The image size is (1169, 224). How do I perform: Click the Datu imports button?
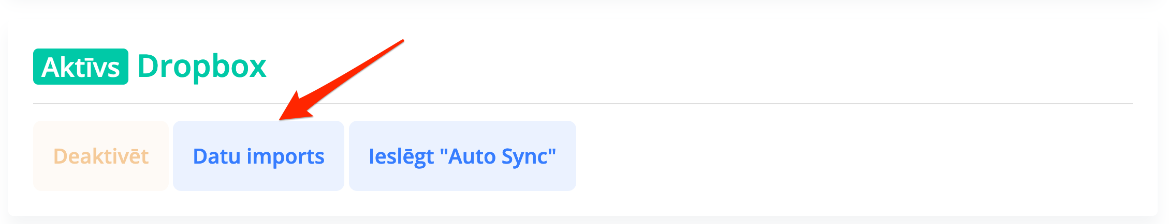point(258,156)
